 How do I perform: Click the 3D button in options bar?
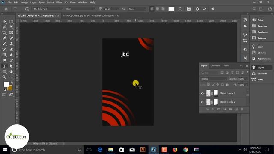click(x=213, y=9)
